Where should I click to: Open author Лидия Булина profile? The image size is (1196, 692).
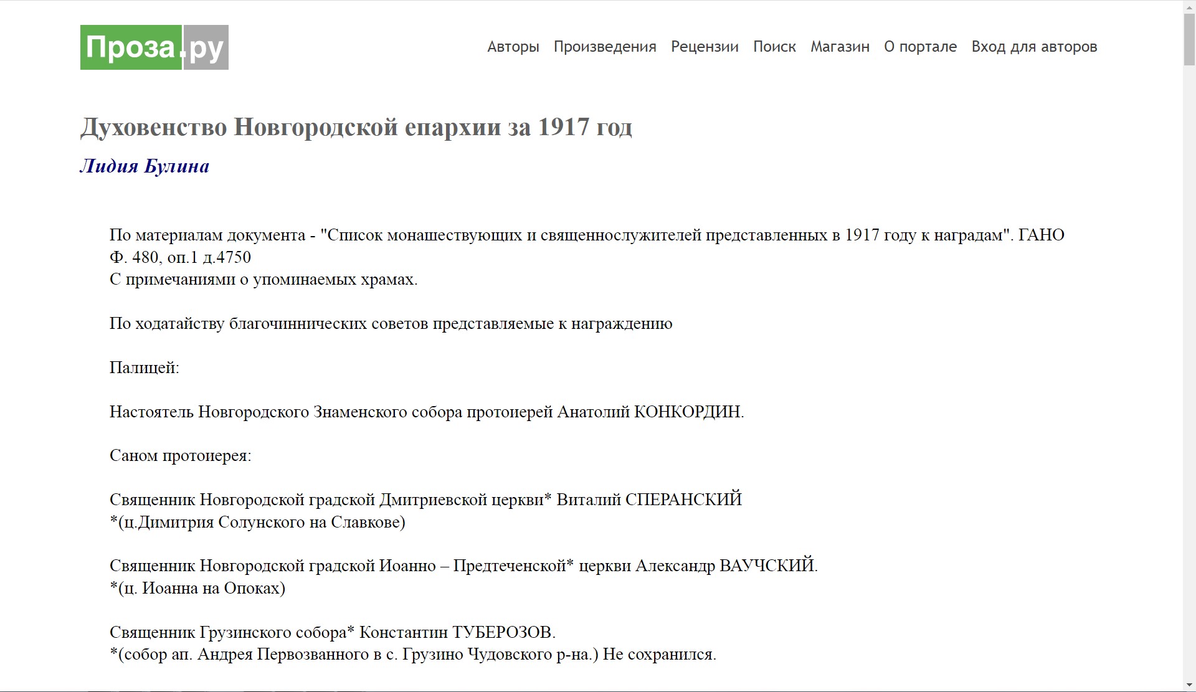pyautogui.click(x=145, y=166)
